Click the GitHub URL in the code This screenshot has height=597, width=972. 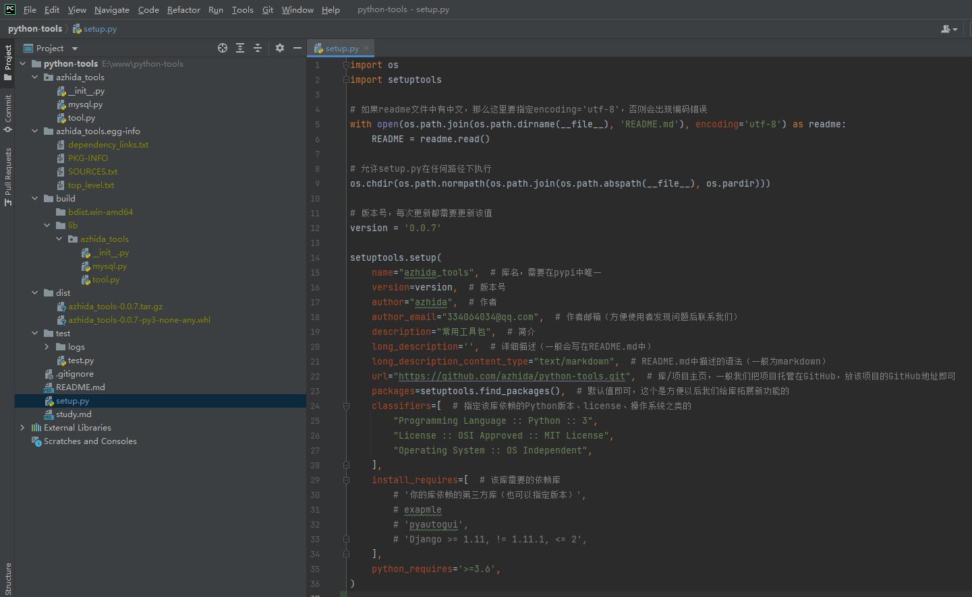[512, 376]
